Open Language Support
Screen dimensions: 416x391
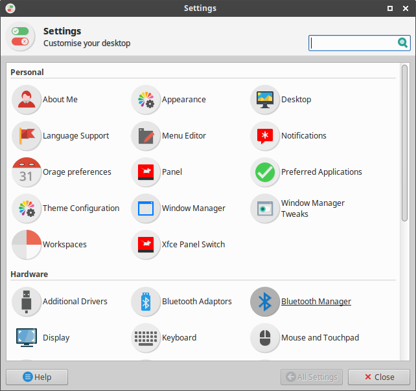pyautogui.click(x=27, y=136)
